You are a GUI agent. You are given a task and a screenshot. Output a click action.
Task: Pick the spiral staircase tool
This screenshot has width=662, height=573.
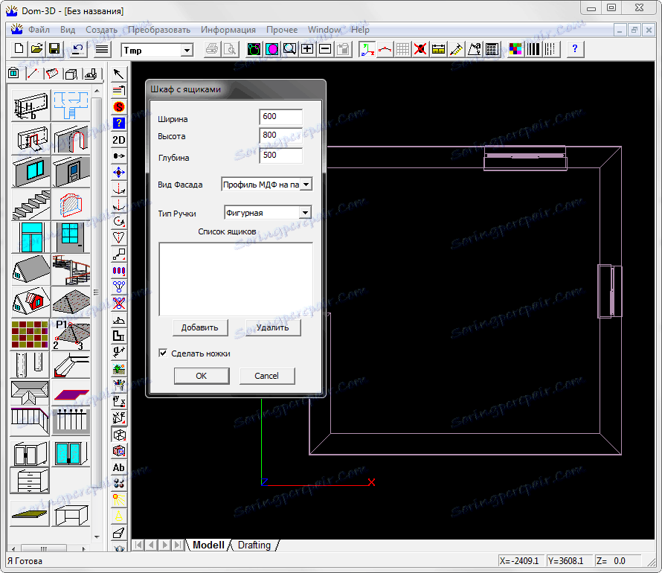pyautogui.click(x=71, y=269)
